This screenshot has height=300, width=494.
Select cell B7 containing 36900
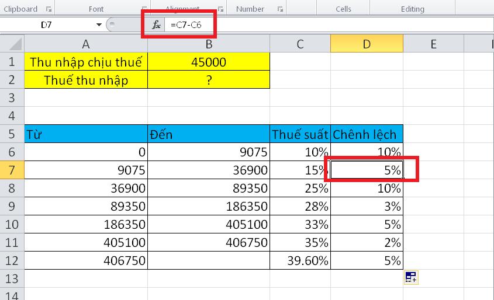(x=209, y=170)
